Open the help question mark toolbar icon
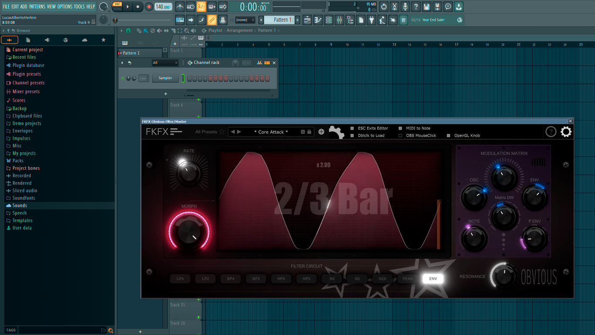 coord(416,7)
